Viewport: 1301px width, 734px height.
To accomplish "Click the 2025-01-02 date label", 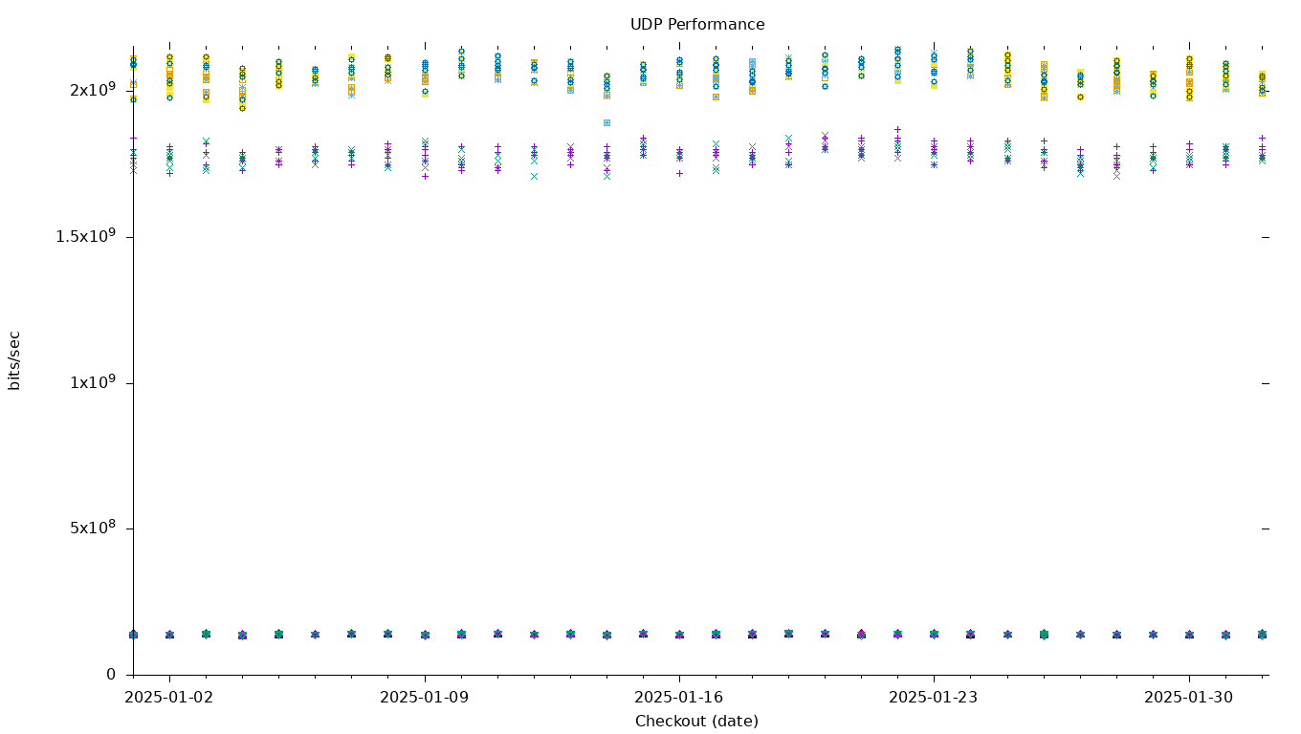I will coord(169,698).
